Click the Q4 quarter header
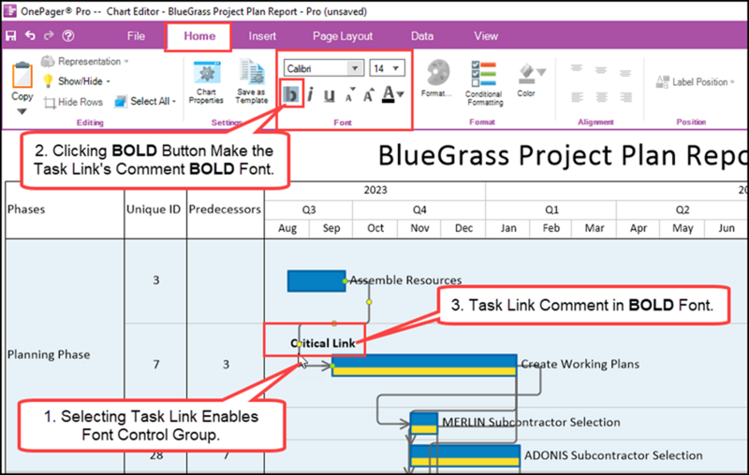Screen dimensions: 749x475 point(419,209)
